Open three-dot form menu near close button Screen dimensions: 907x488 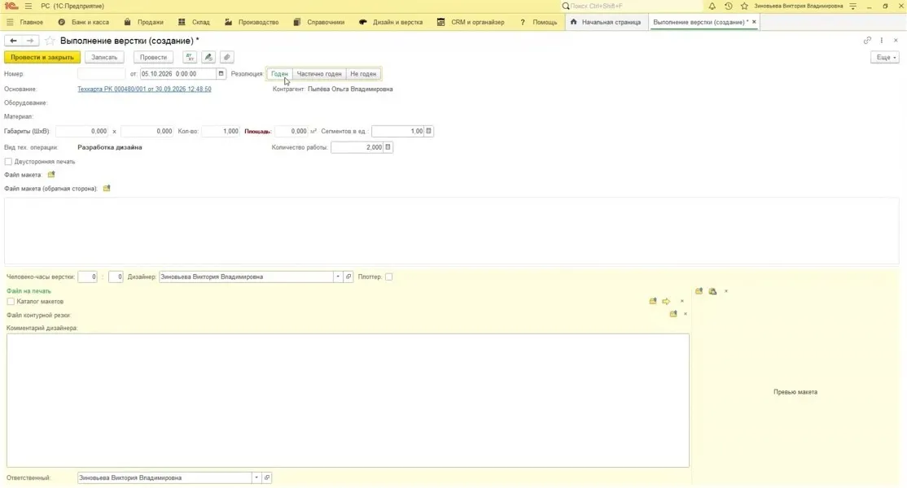[882, 41]
